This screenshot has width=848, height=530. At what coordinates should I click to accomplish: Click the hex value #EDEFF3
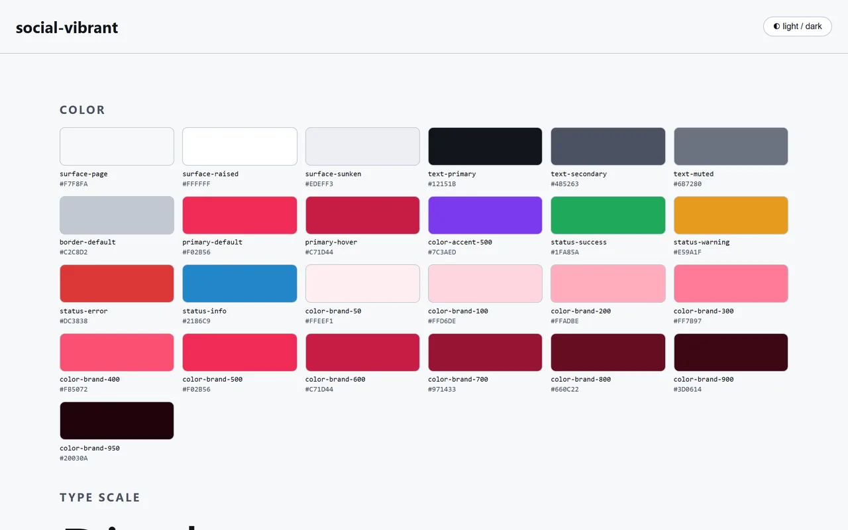319,184
